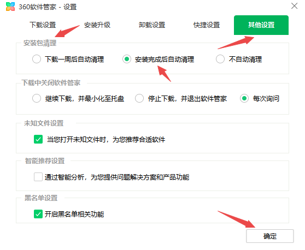Click the window title 360软件管家 - 设置
Screen dimensions: 305x250
(x=48, y=7)
